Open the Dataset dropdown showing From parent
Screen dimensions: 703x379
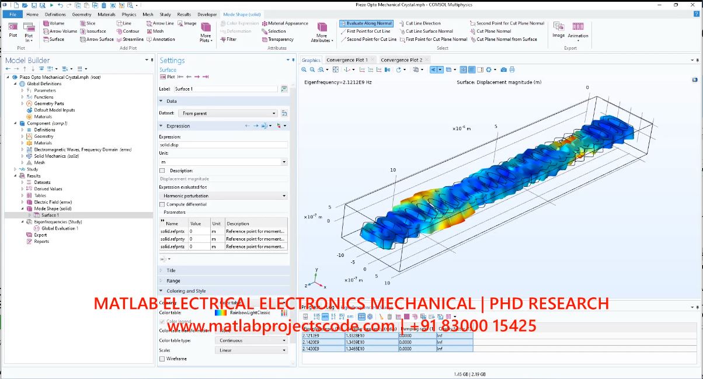pos(228,113)
